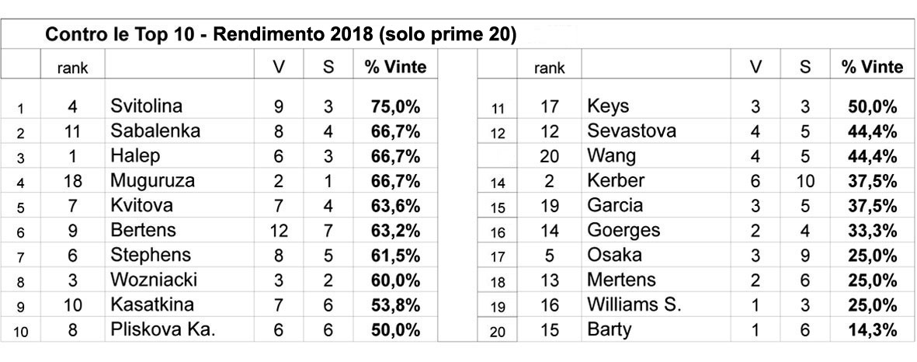Click the Muguruza row name
Viewport: 917px width, 362px height.
[151, 181]
